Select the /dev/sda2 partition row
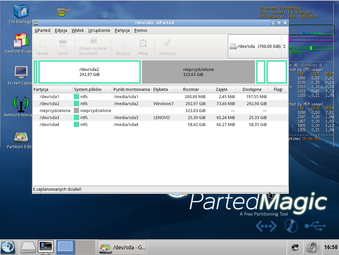This screenshot has width=339, height=255. tap(161, 103)
